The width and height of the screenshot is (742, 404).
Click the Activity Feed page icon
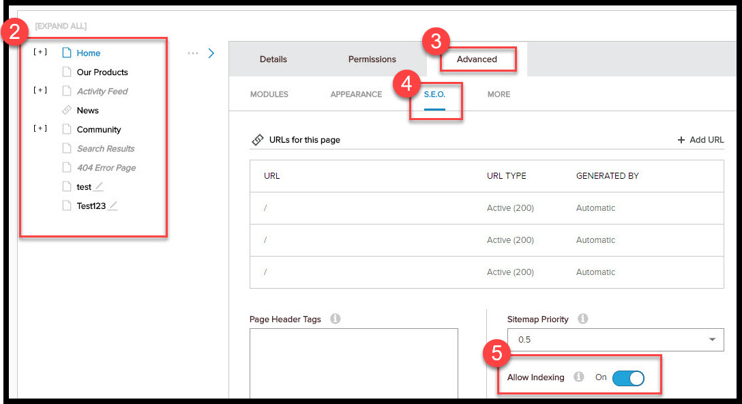[67, 91]
